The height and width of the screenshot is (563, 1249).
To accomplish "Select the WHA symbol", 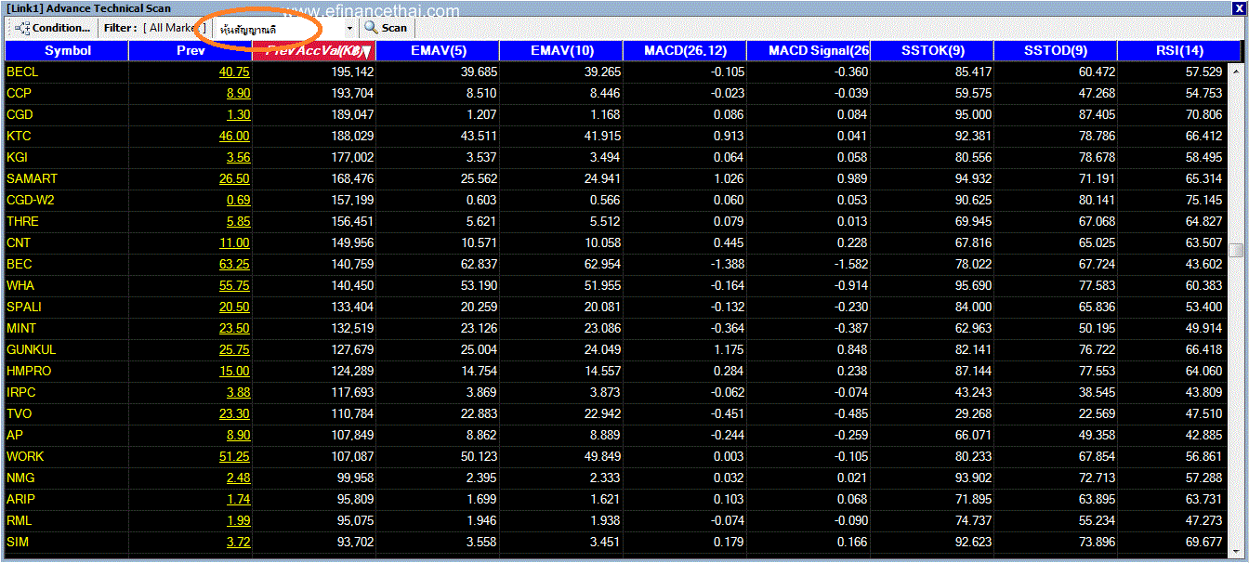I will click(20, 285).
